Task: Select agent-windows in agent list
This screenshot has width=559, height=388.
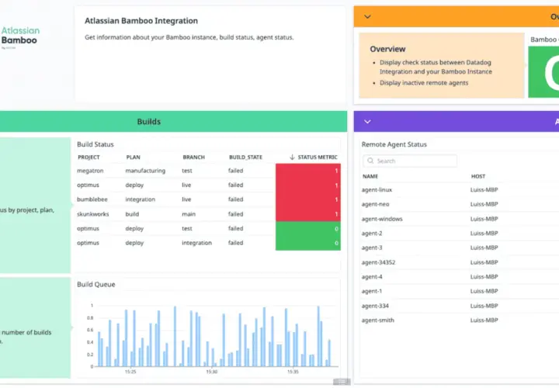Action: [x=382, y=219]
